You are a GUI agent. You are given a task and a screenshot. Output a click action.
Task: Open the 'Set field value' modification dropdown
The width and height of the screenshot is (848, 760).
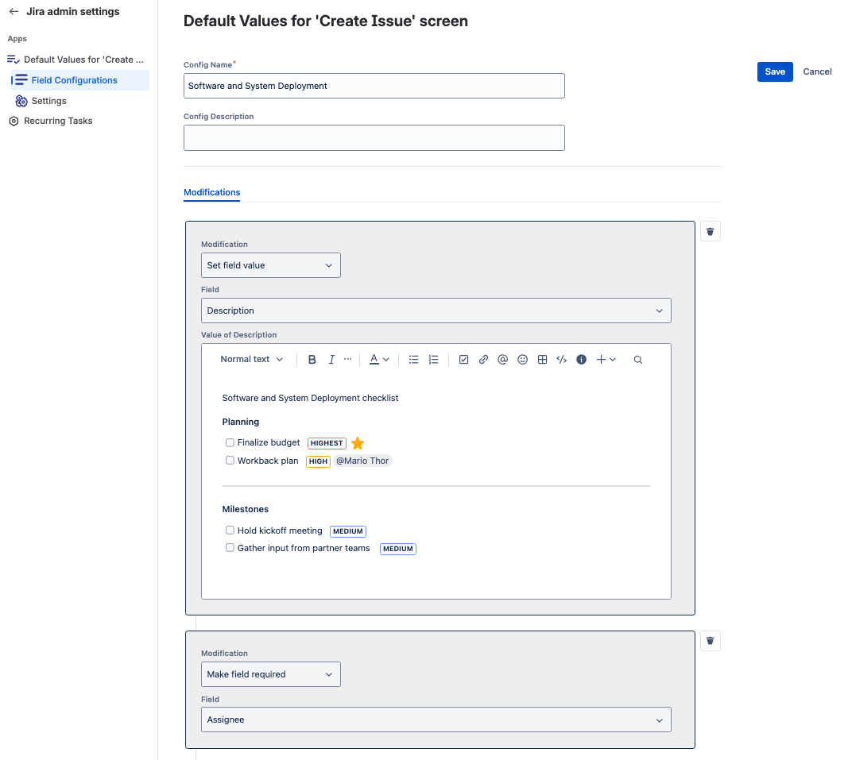270,265
